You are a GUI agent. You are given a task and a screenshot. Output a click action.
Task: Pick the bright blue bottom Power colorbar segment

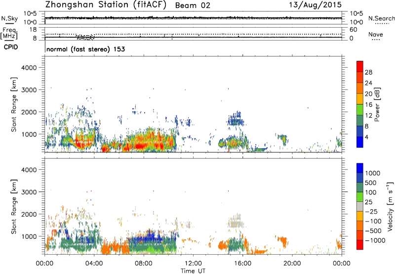click(360, 142)
